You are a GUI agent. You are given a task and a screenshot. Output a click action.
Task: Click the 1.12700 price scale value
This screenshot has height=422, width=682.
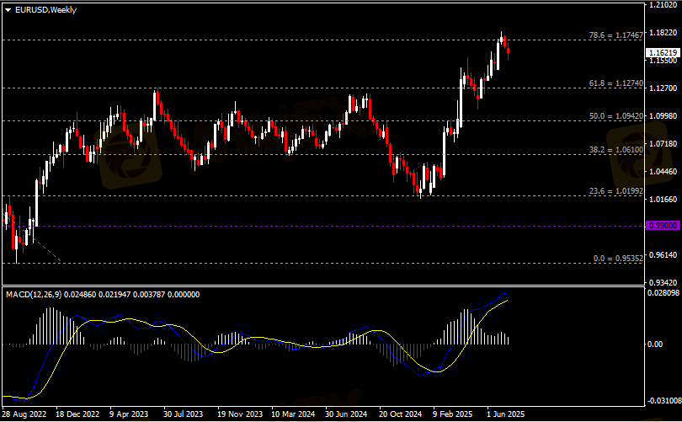click(x=663, y=88)
